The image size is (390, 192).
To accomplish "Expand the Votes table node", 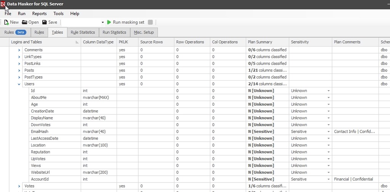I will [19, 186].
